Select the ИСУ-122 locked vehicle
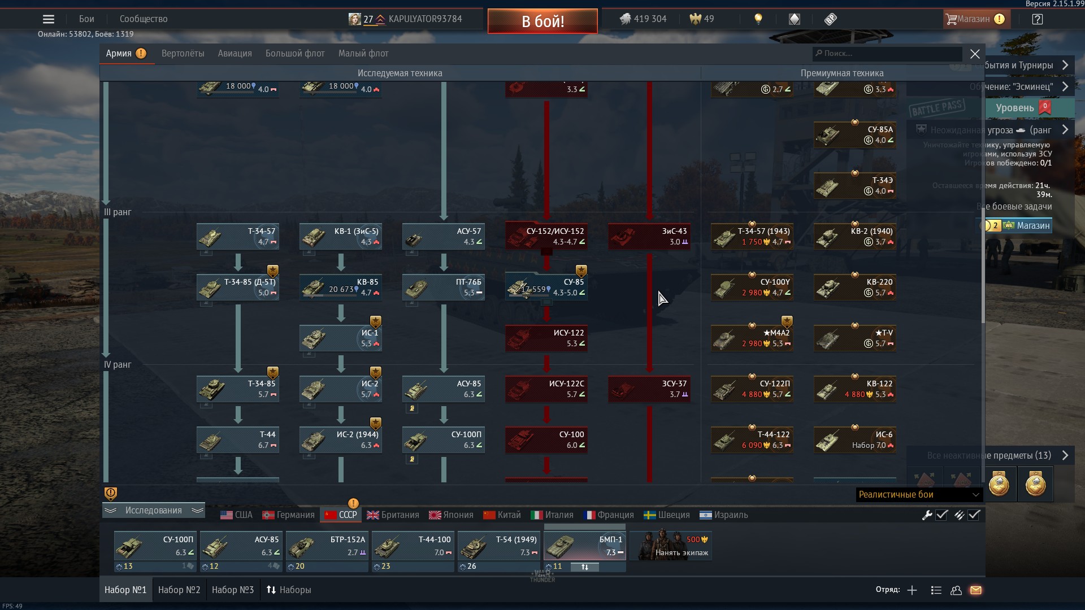 coord(546,338)
